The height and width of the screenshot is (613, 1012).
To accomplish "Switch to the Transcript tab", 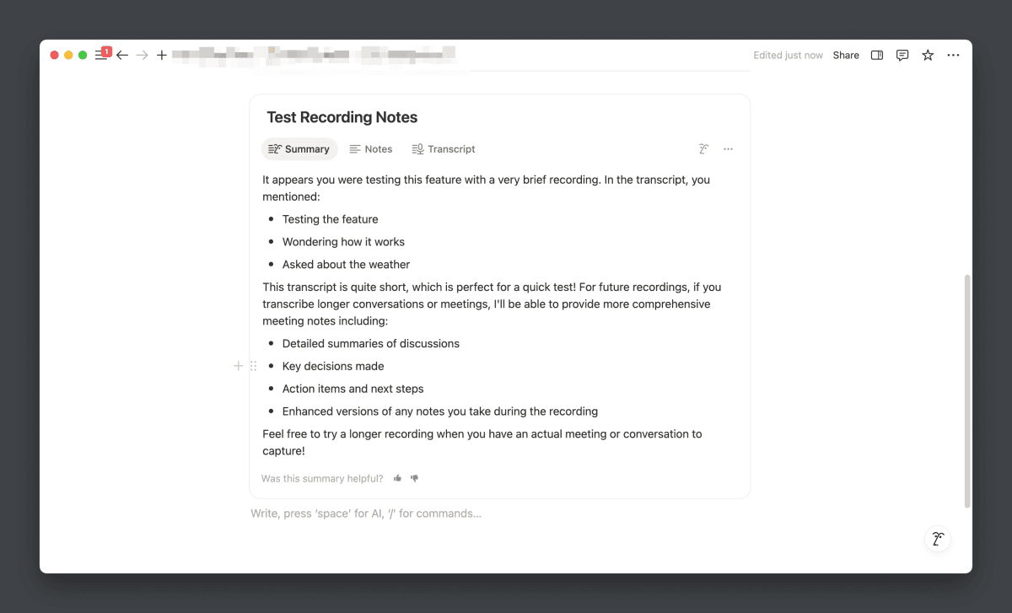I will 444,149.
